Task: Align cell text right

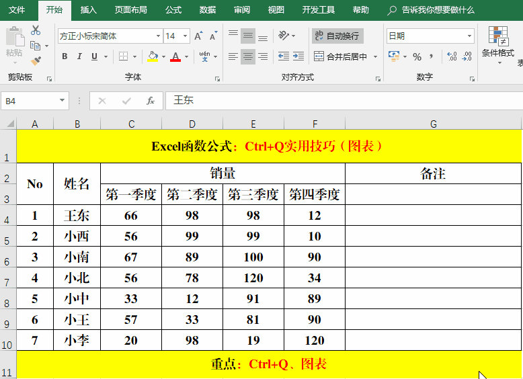Action: pyautogui.click(x=263, y=56)
